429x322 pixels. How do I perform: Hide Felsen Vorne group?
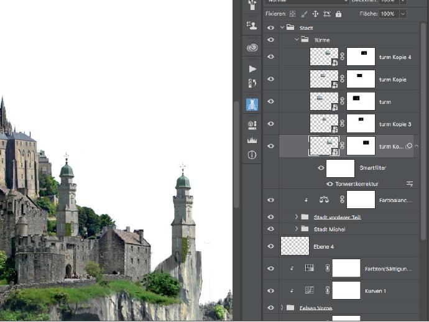pos(271,308)
